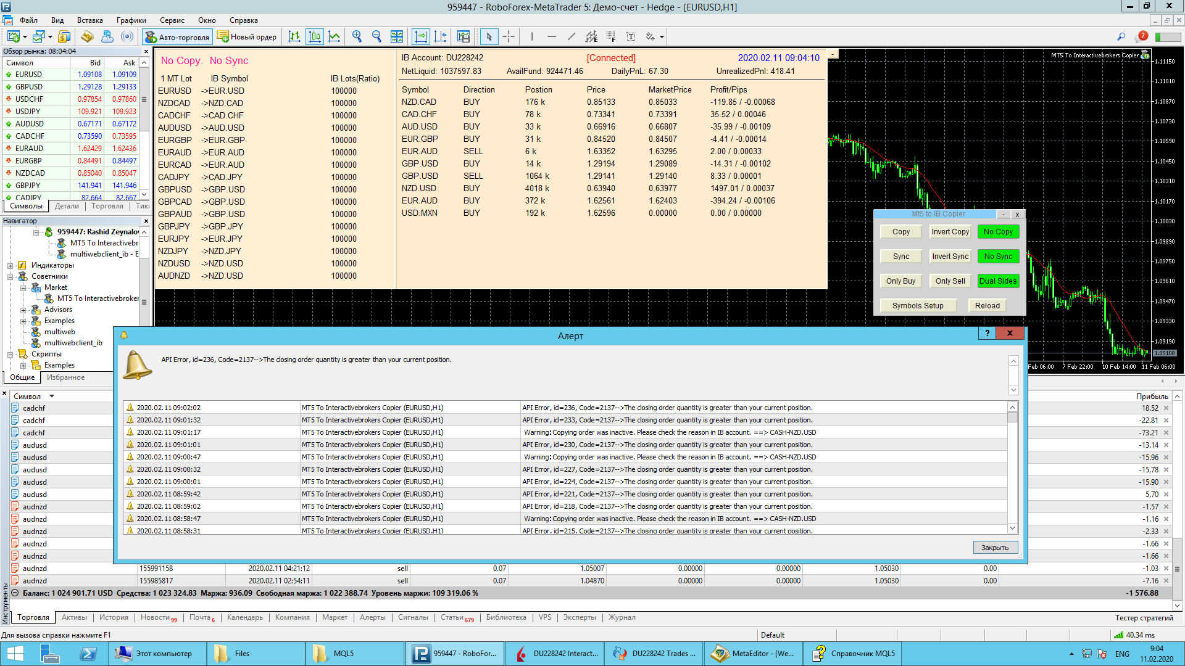
Task: Click the Zoom Out chart magnifier icon
Action: (x=376, y=37)
